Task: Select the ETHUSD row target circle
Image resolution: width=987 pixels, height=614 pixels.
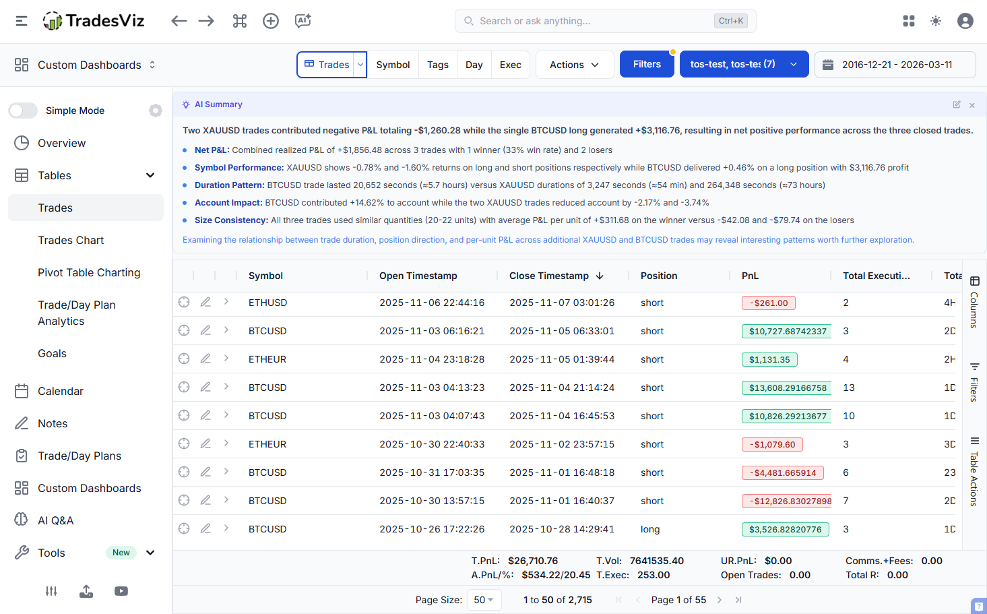Action: coord(184,302)
